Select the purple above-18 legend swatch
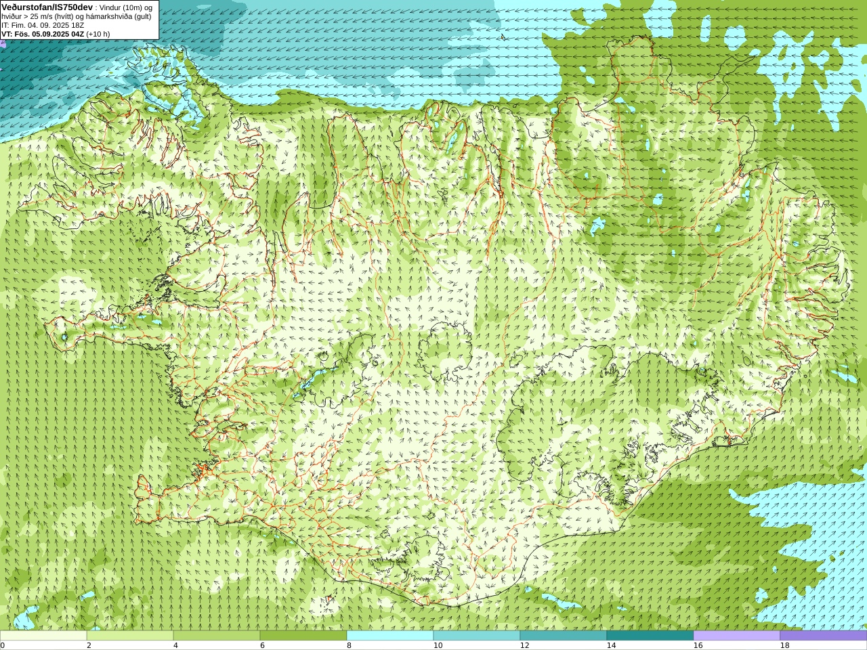This screenshot has width=867, height=650. tap(824, 636)
